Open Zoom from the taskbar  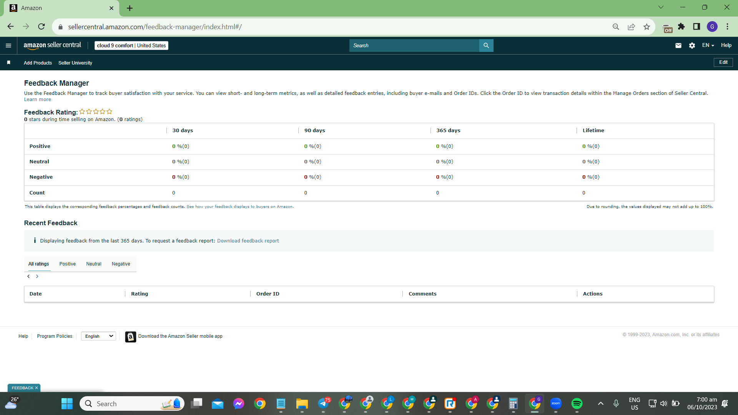[x=556, y=403]
